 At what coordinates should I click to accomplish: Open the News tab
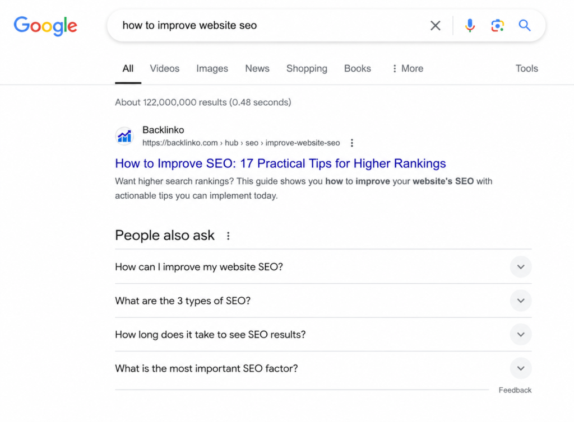(257, 68)
